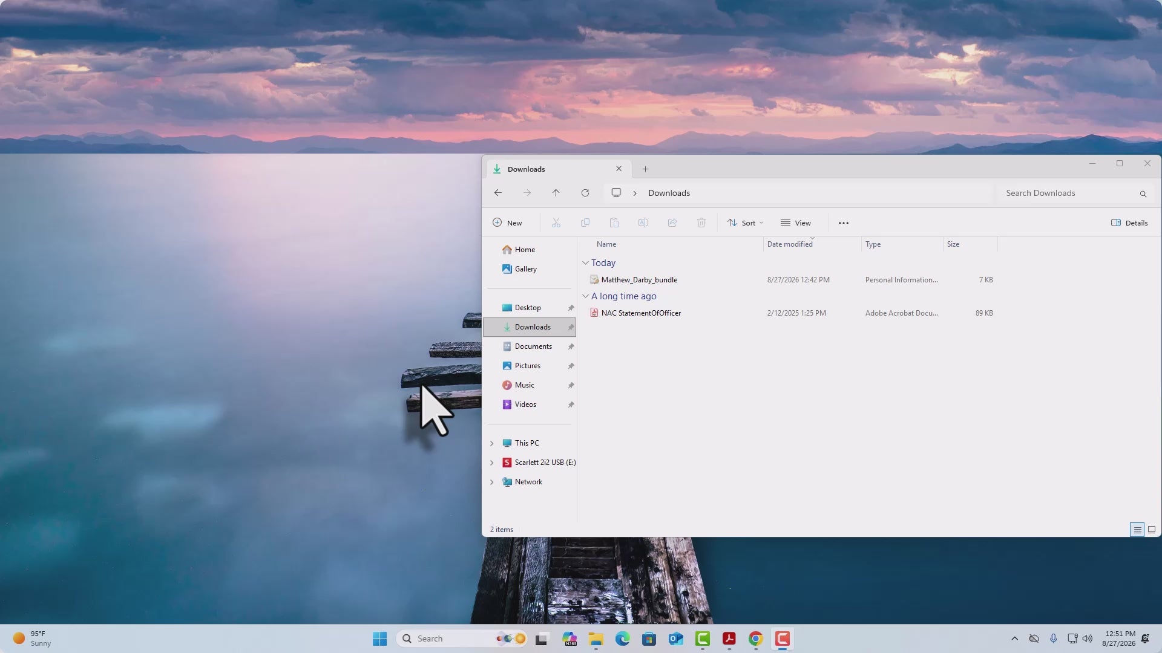
Task: Switch to details list view toggle
Action: (x=1137, y=530)
